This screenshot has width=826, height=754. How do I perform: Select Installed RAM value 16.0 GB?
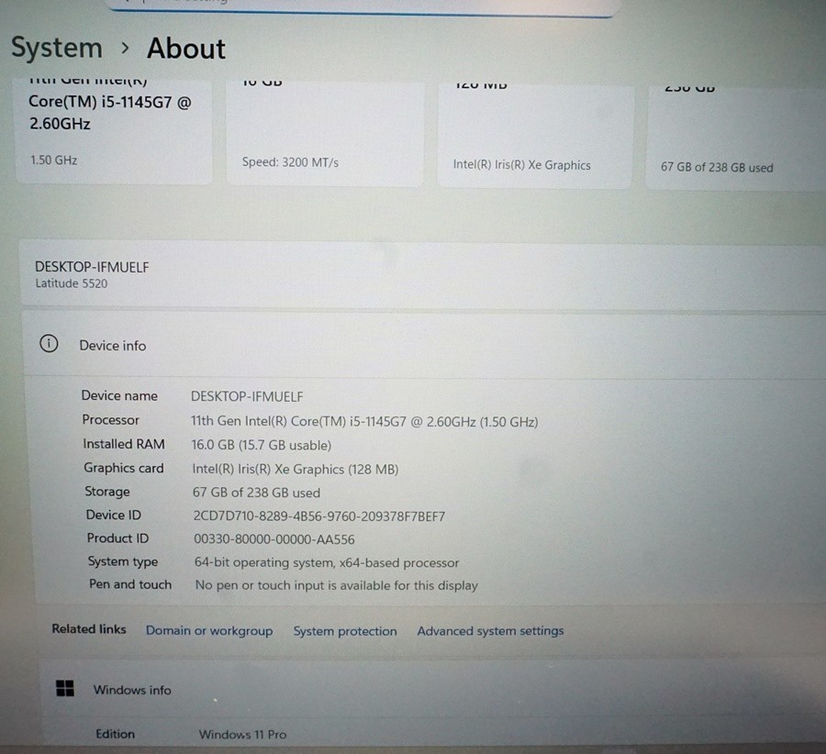[261, 445]
